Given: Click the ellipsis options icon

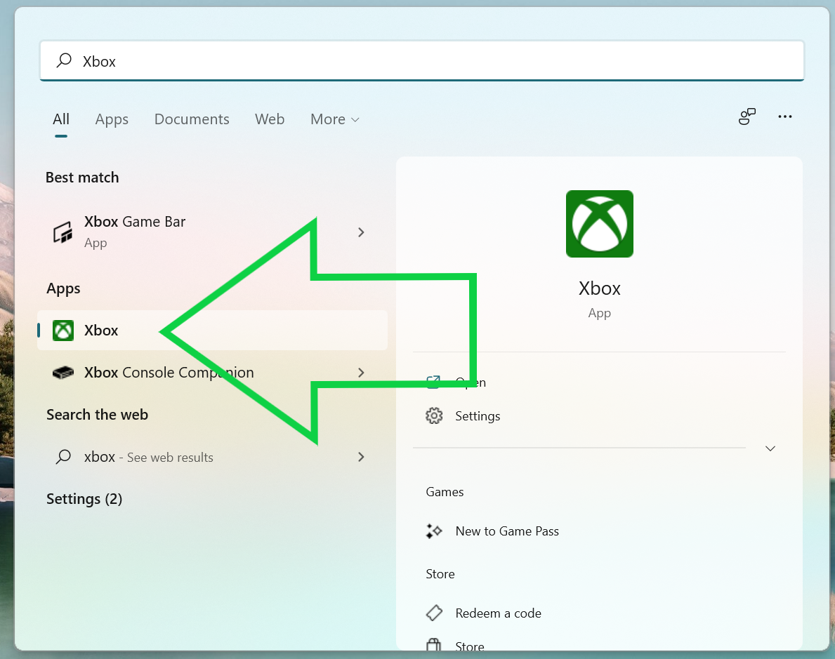Looking at the screenshot, I should pos(784,117).
